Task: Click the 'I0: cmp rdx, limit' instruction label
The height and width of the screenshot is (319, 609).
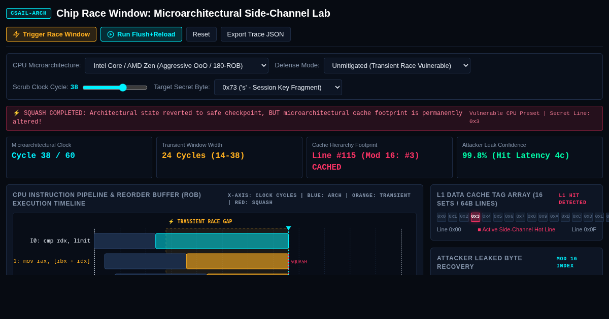Action: (x=60, y=241)
